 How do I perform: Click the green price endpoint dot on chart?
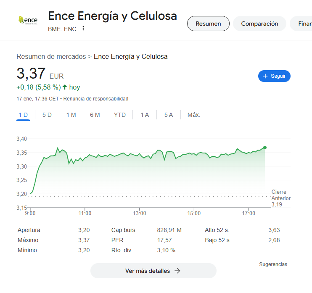[x=265, y=148]
